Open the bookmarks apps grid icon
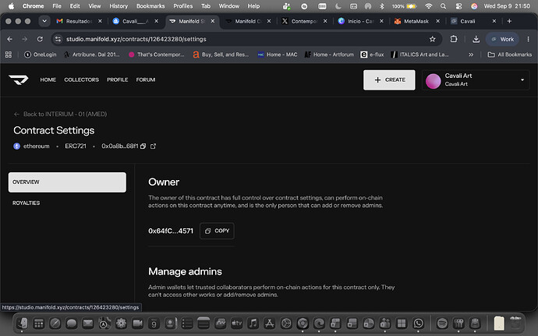This screenshot has width=538, height=336. click(9, 55)
